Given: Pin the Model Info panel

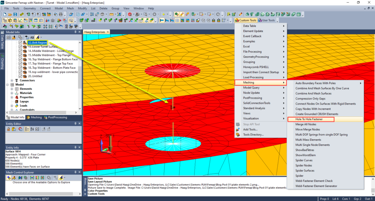Looking at the screenshot, I should click(75, 32).
